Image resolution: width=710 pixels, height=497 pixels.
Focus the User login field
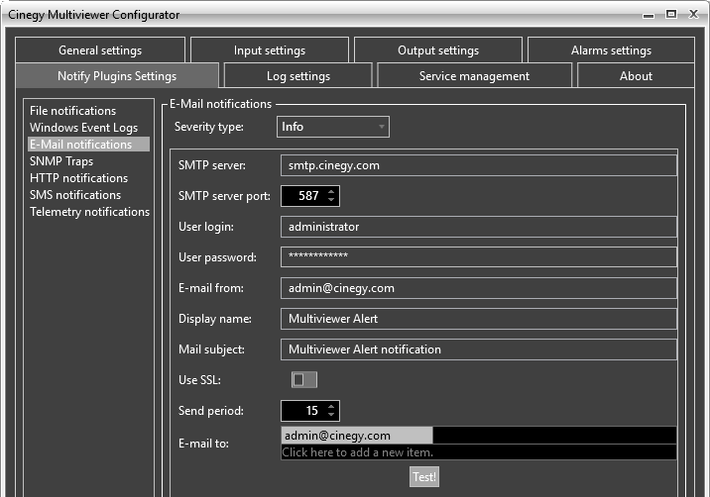pyautogui.click(x=479, y=227)
